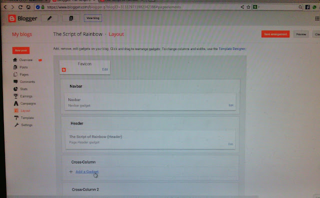Image resolution: width=320 pixels, height=198 pixels.
Task: Go back with the browser back arrow
Action: tap(5, 7)
